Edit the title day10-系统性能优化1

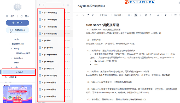click(91, 6)
